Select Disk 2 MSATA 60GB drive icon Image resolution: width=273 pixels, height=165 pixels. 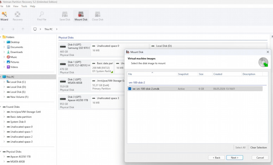tap(63, 81)
